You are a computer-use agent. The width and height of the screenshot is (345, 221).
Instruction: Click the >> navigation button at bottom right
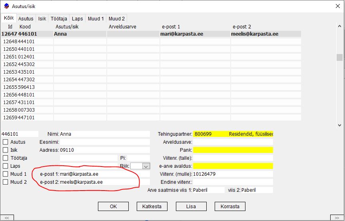coord(337,217)
